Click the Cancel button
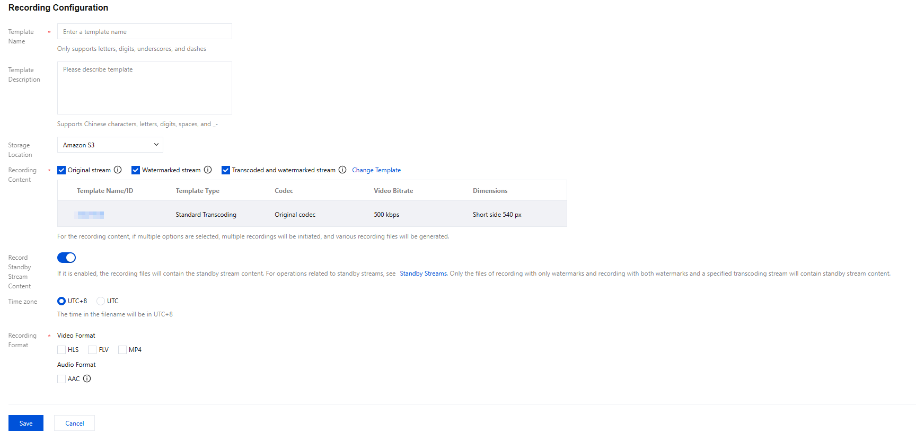Screen dimensions: 916x441 [74, 423]
